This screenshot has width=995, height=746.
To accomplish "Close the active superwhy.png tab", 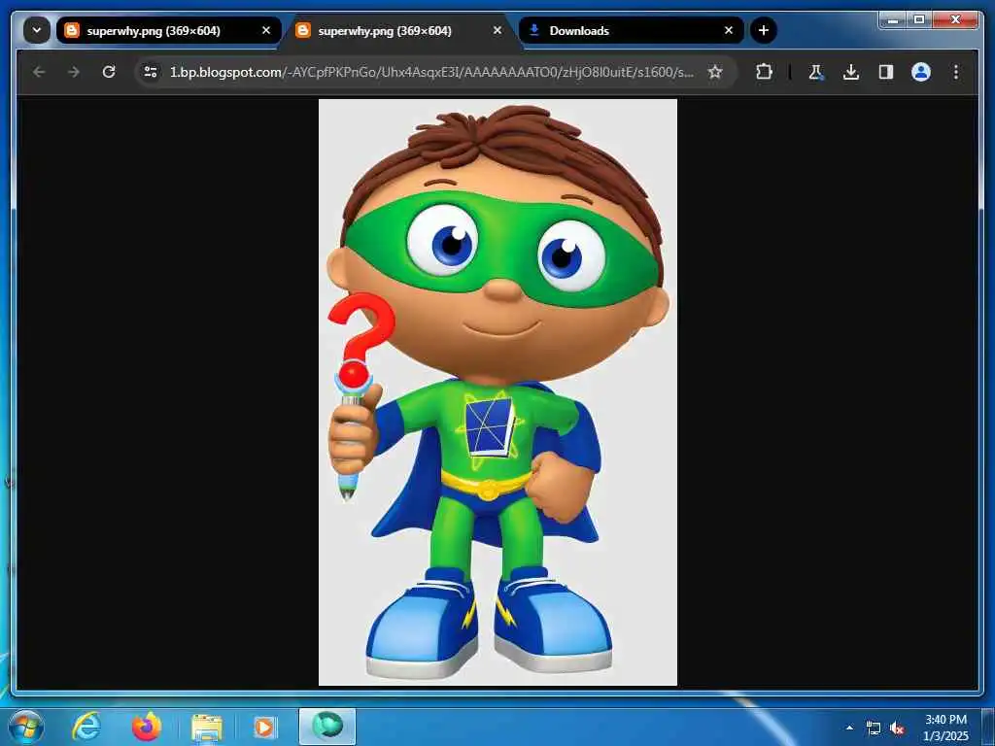I will [x=497, y=30].
